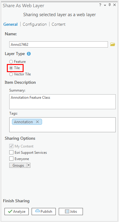Click the Name field containing Anno17462
This screenshot has height=222, width=119.
click(x=58, y=45)
